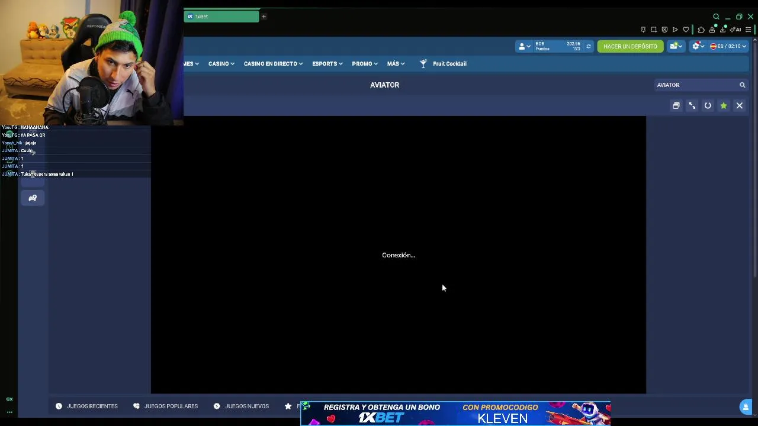Expand the CASINO EN DIRECTO menu
The image size is (758, 426).
(273, 64)
